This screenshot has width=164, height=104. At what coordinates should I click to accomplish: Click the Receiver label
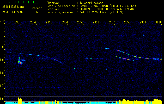53,9
